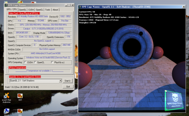
Task: Click the 'GPU(s) Temperature' red header
Action: click(x=17, y=67)
